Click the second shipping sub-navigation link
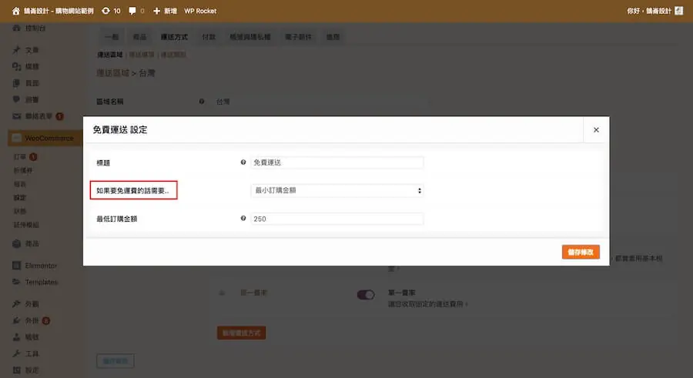The image size is (693, 378). (x=142, y=55)
